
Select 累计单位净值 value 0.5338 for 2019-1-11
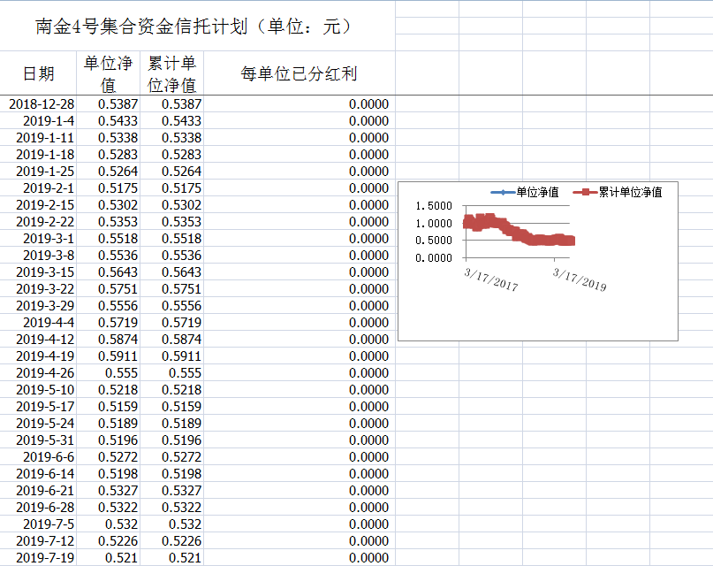172,137
